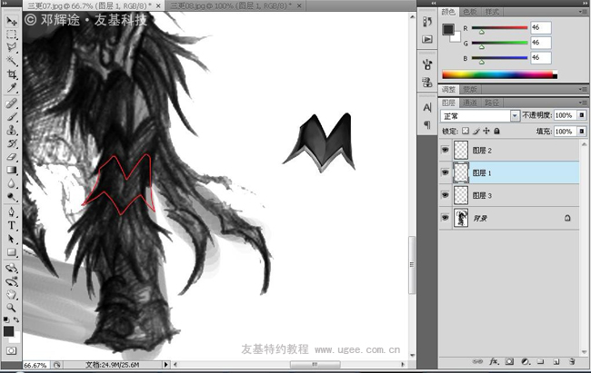591x373 pixels.
Task: Select the Eraser tool
Action: [11, 157]
